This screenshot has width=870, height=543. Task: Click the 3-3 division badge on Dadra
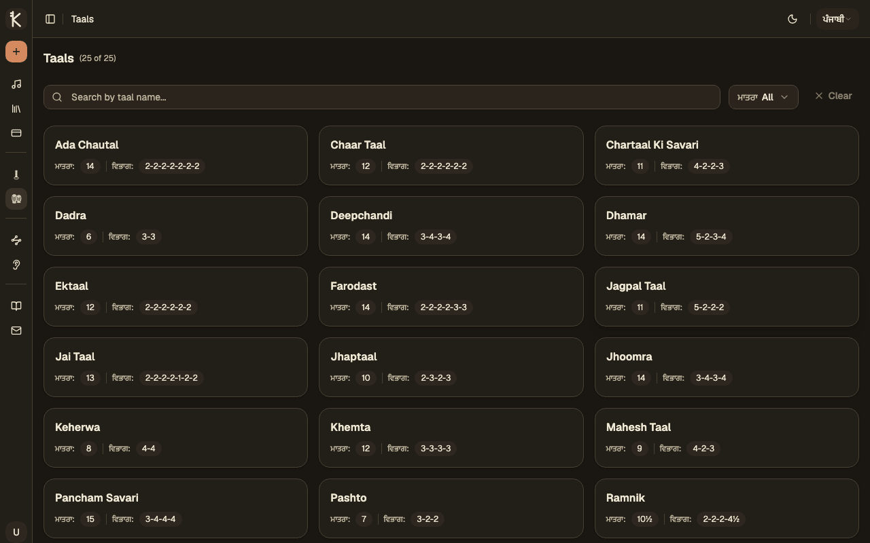[x=148, y=237]
